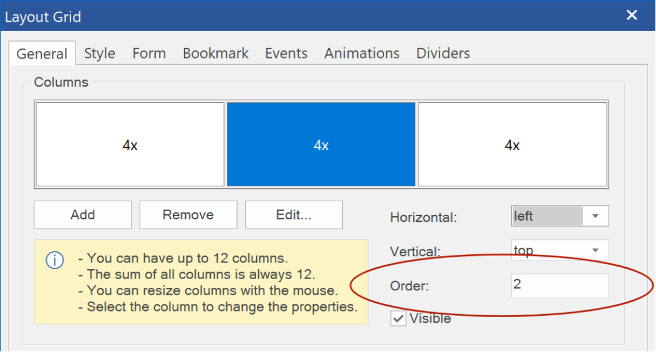
Task: Expand the Vertical alignment dropdown arrow
Action: 595,250
